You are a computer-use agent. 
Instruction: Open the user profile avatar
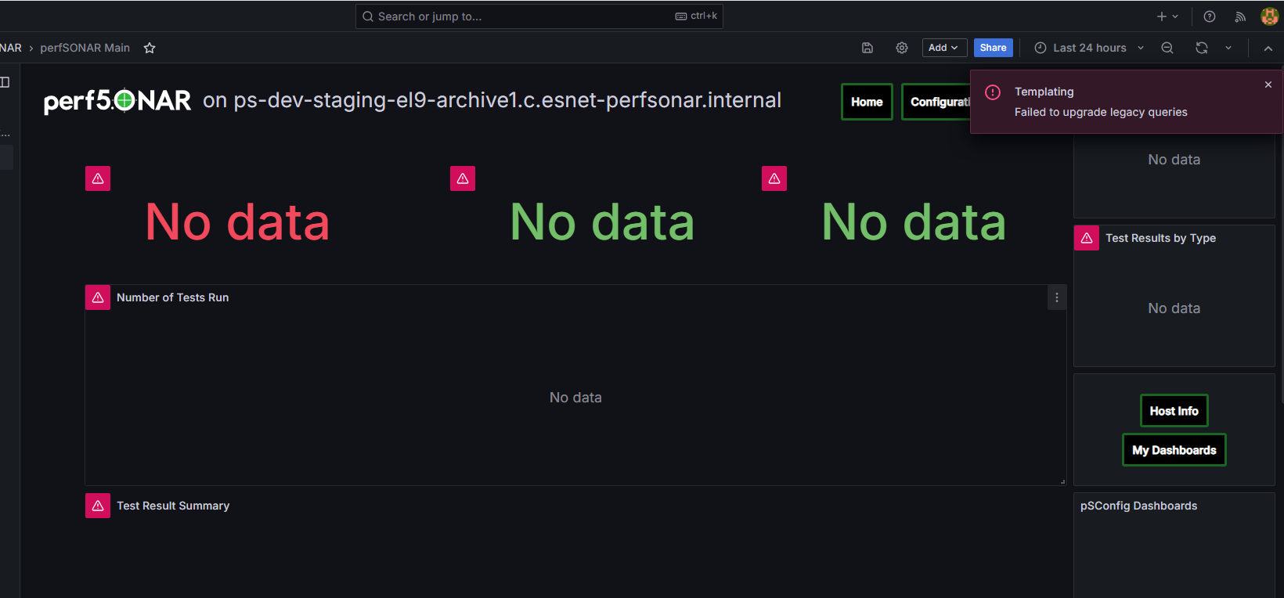[1269, 16]
